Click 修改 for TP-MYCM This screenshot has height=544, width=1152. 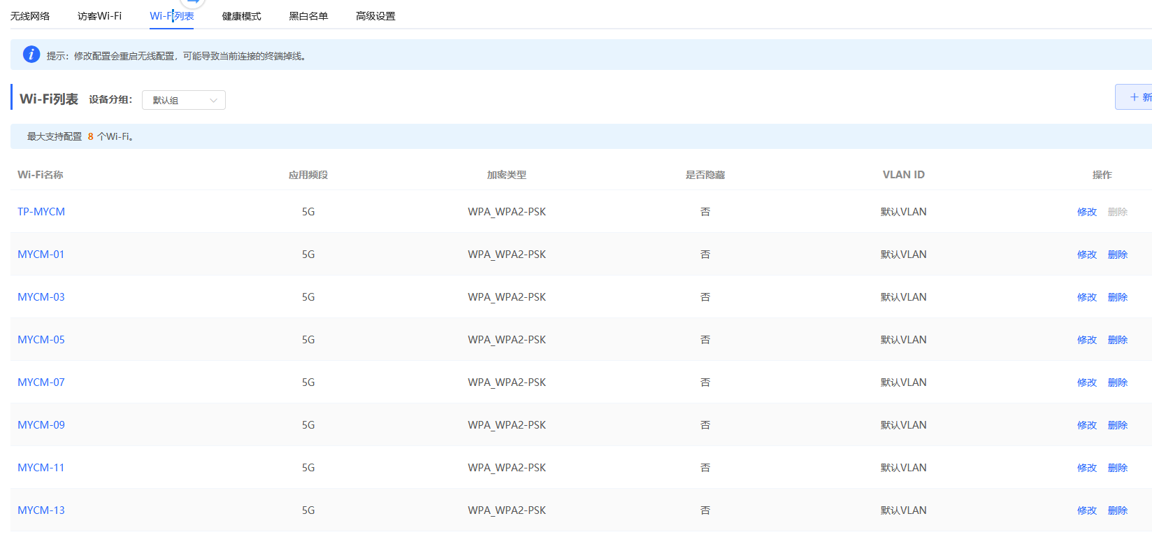point(1087,212)
